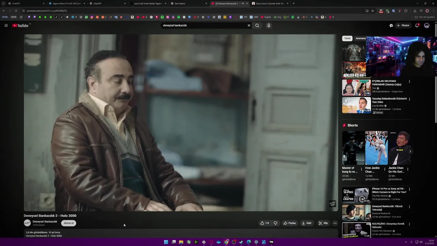This screenshot has width=437, height=246.
Task: Open volume control in system tray
Action: point(421,242)
